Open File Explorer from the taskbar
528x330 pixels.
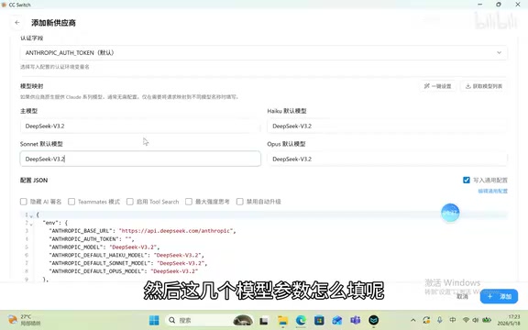click(x=282, y=320)
